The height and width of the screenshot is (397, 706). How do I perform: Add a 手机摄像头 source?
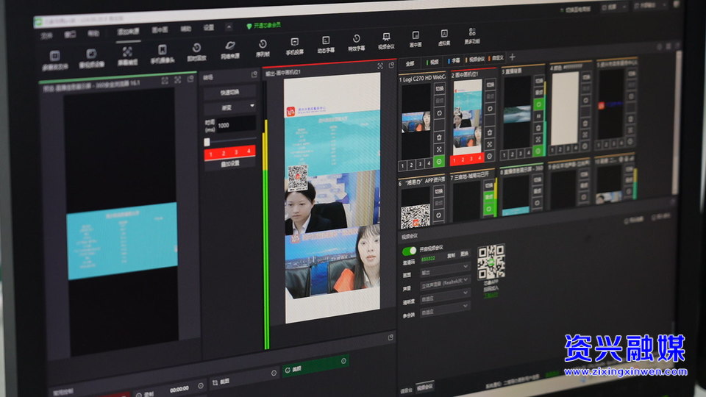pyautogui.click(x=162, y=54)
